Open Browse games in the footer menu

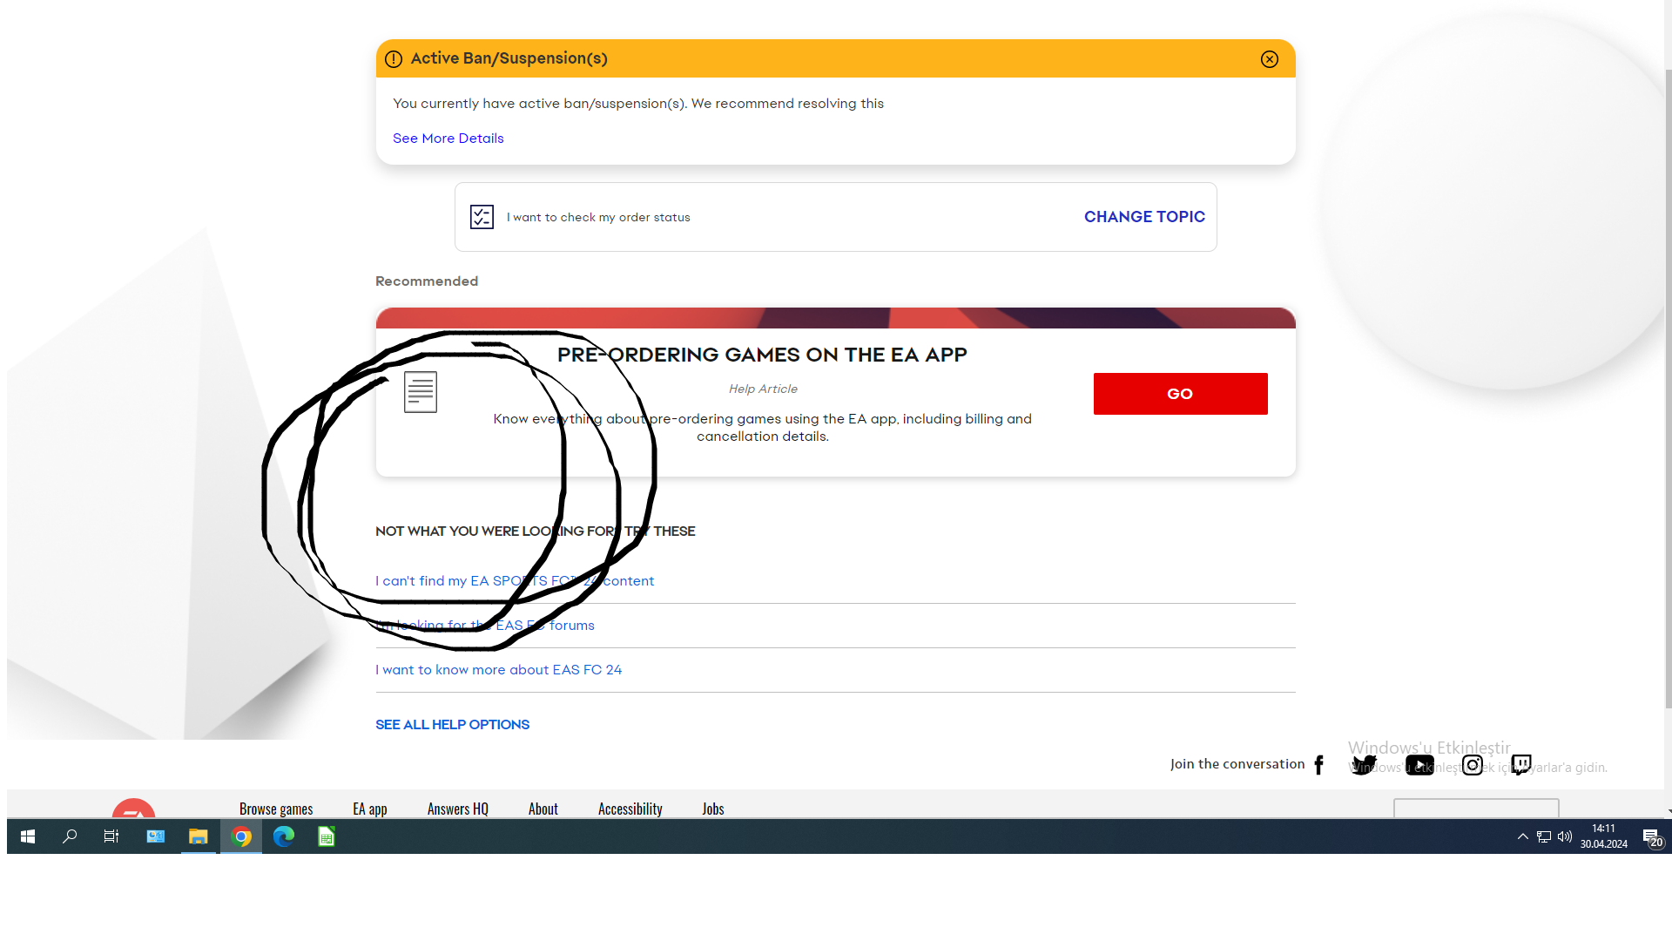(x=275, y=809)
